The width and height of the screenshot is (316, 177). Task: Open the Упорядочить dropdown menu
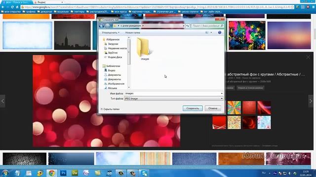[111, 32]
